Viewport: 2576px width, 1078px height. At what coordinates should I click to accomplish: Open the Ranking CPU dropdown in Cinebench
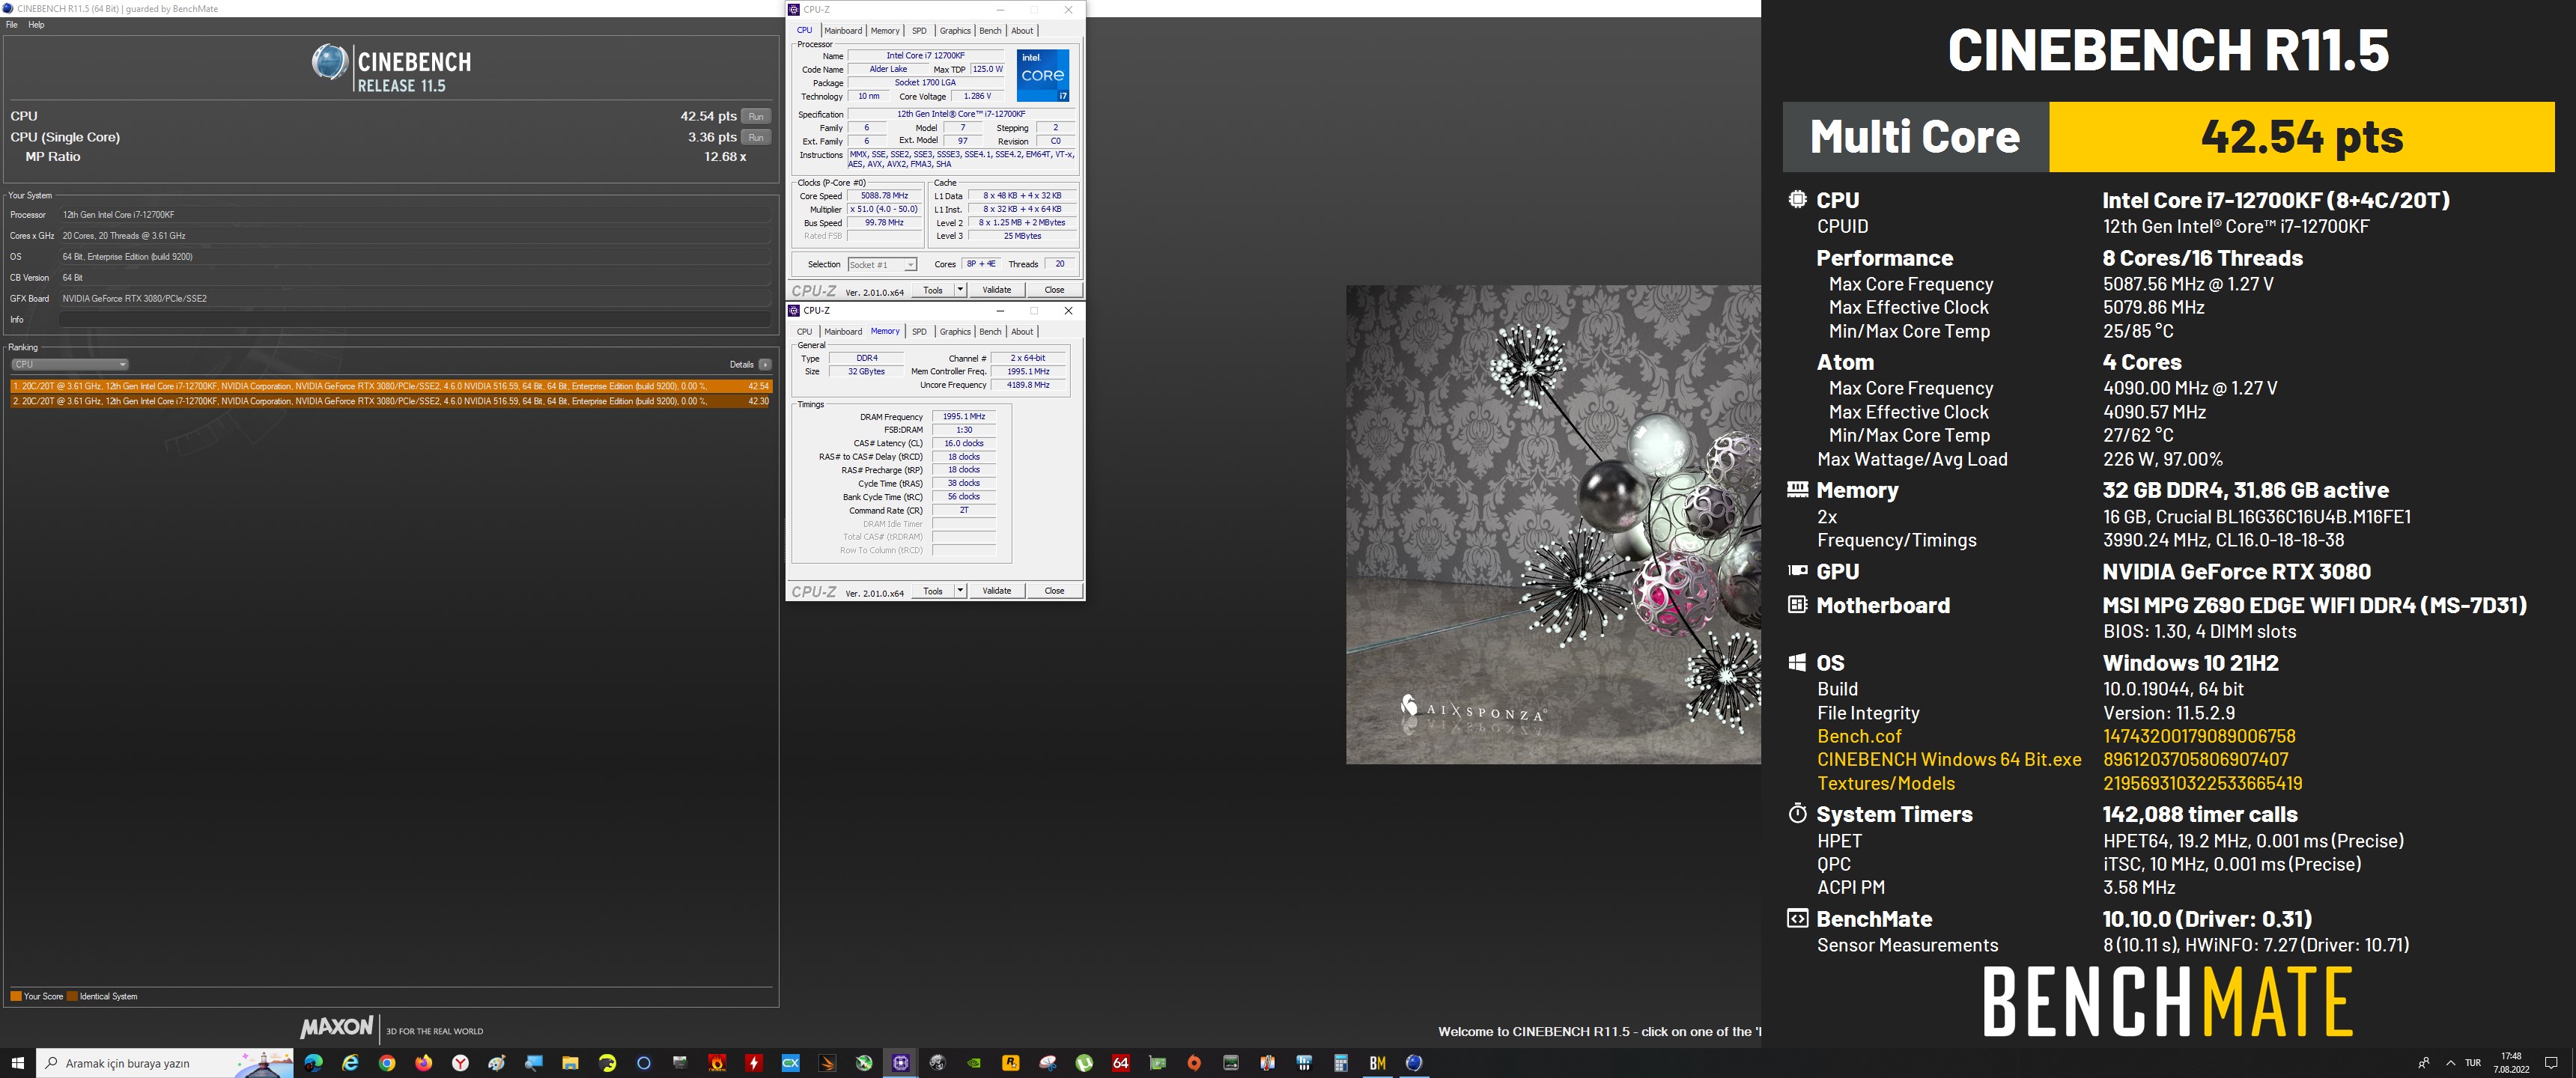tap(70, 365)
